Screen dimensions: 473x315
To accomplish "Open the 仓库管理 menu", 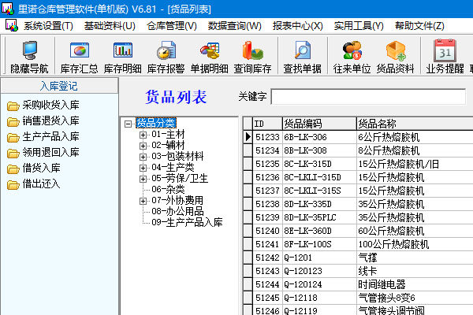I will 172,26.
